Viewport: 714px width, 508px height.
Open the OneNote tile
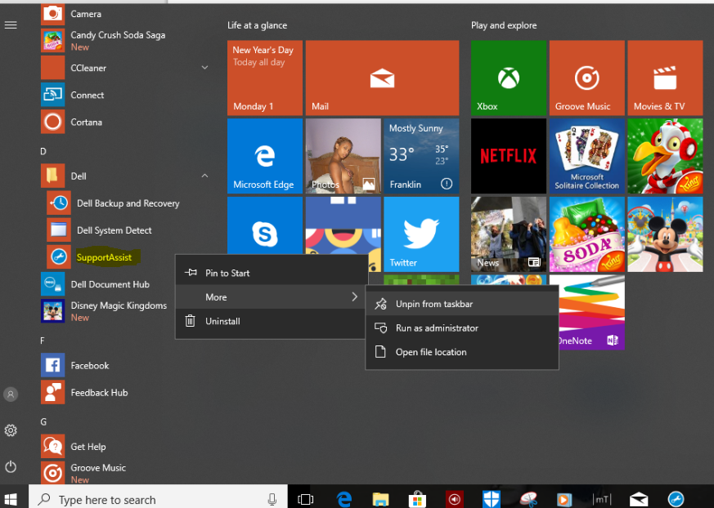point(591,313)
